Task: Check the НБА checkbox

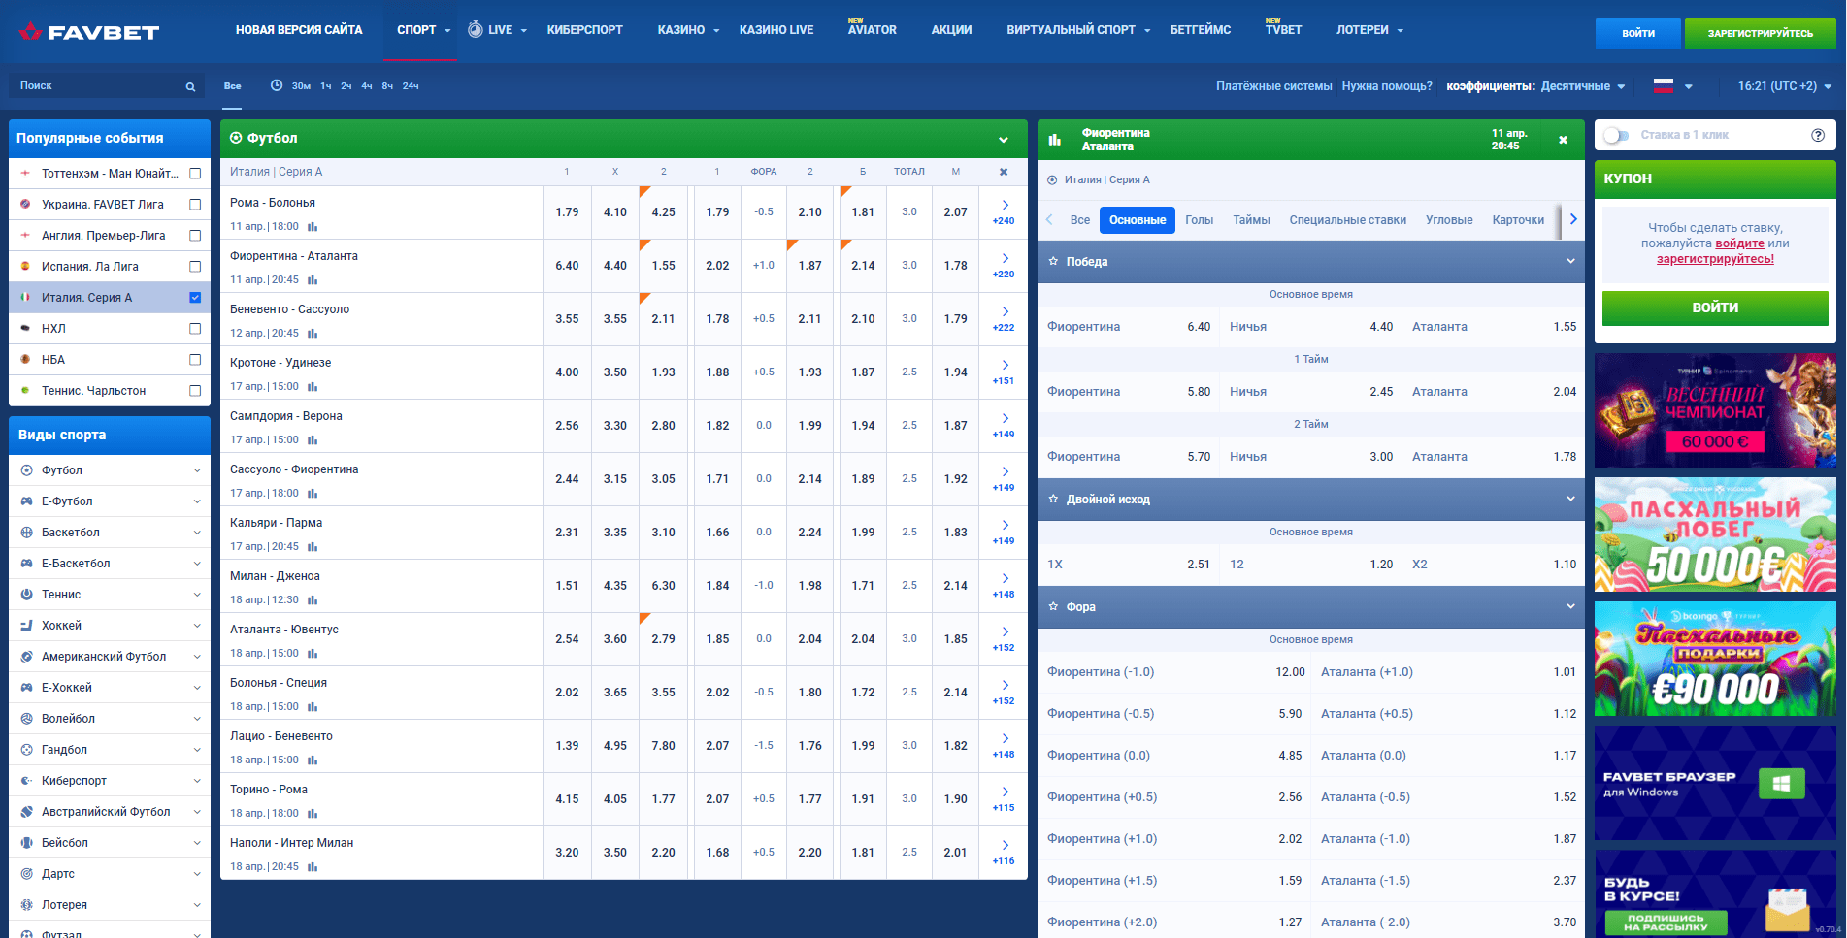Action: click(x=195, y=360)
